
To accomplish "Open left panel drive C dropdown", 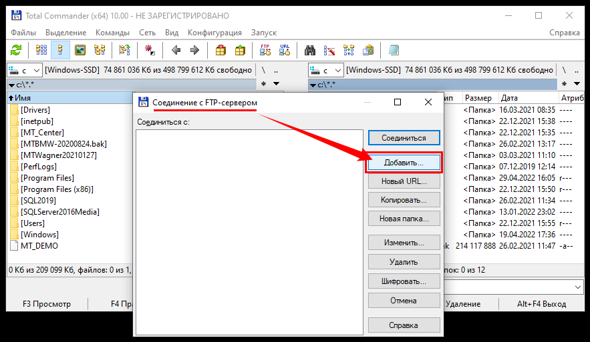I will click(24, 70).
